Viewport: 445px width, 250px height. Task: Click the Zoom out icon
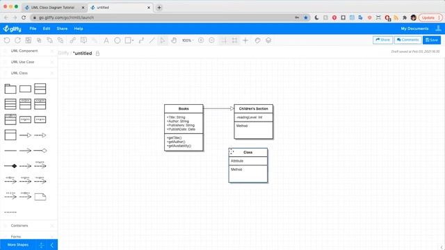tap(211, 40)
